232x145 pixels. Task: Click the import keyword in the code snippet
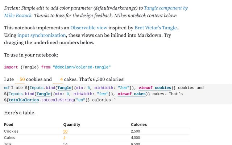pos(11,67)
